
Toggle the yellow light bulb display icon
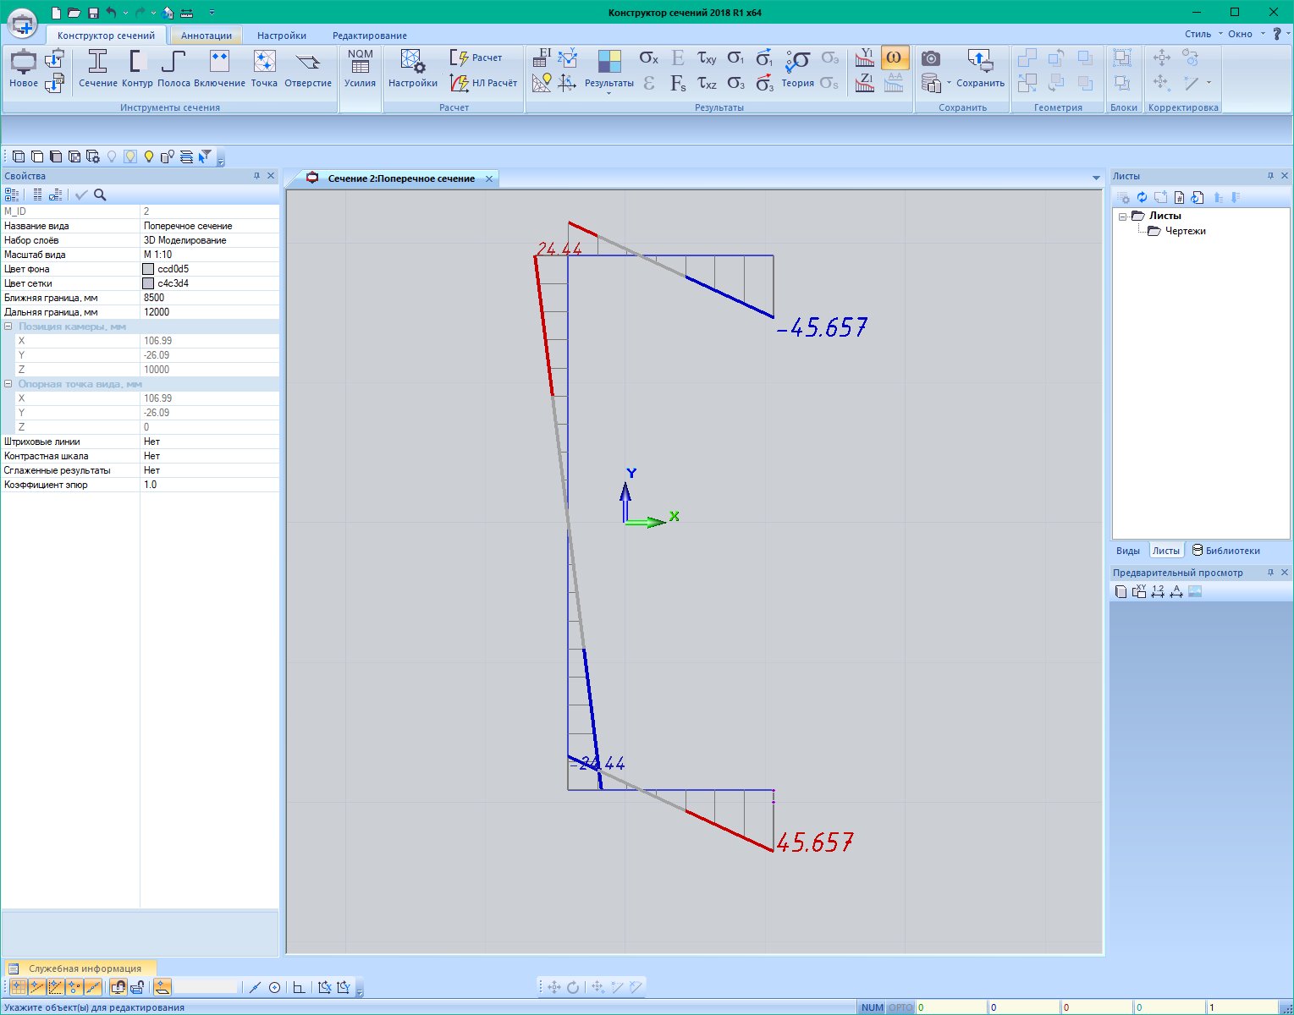pyautogui.click(x=149, y=156)
